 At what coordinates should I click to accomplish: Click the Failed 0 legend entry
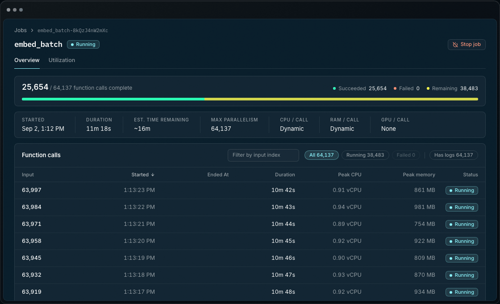click(407, 88)
